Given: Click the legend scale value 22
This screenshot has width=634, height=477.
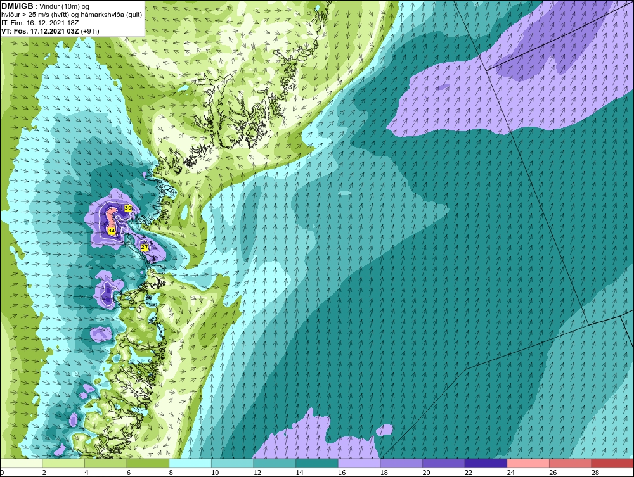Looking at the screenshot, I should [469, 473].
